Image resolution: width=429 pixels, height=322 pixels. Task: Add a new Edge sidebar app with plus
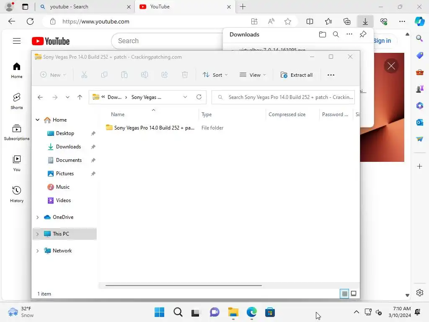419,166
